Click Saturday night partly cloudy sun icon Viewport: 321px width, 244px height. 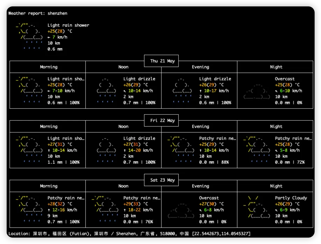pos(257,207)
